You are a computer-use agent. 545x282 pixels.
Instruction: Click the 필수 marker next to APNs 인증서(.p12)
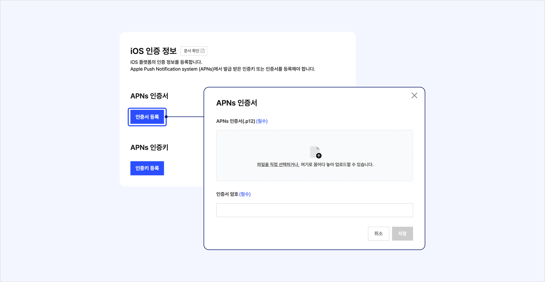pos(262,121)
